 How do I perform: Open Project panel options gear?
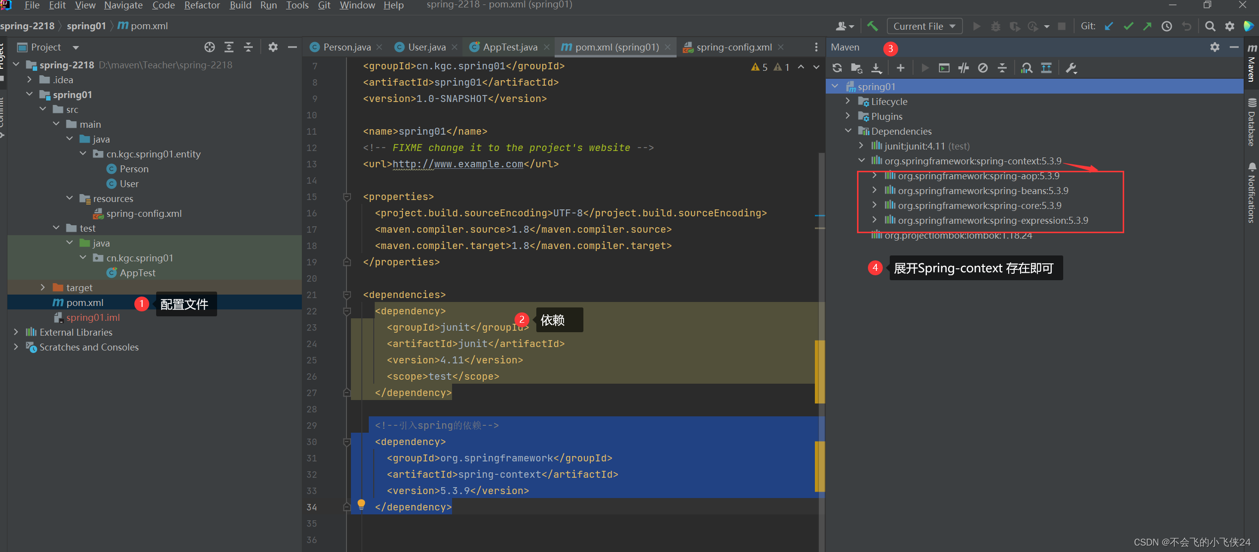point(273,47)
